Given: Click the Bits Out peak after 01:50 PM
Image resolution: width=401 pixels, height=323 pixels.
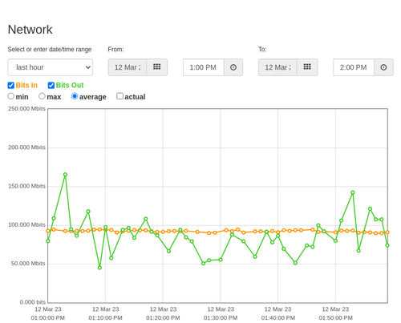Looking at the screenshot, I should click(353, 192).
